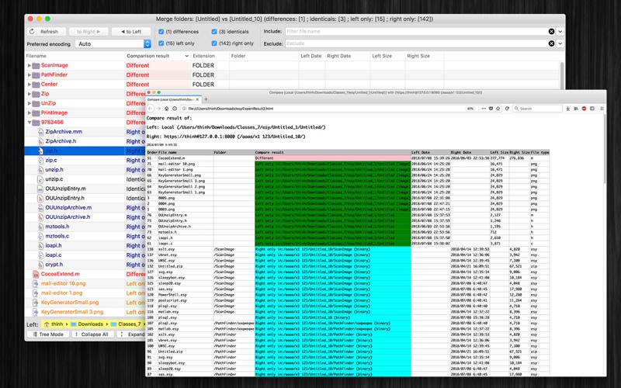Sort by the Comparison result column header

point(158,56)
